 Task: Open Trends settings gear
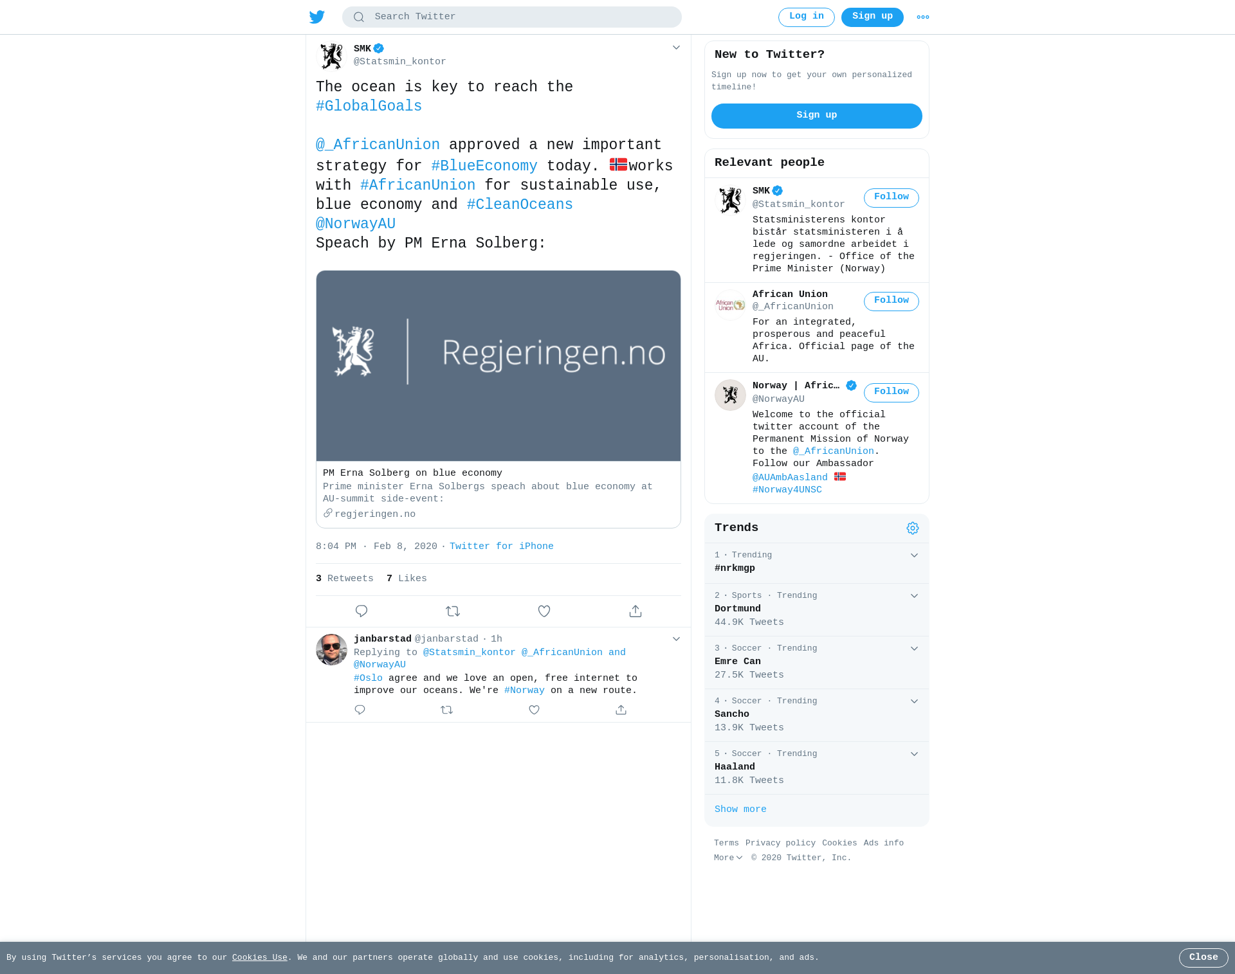point(913,528)
